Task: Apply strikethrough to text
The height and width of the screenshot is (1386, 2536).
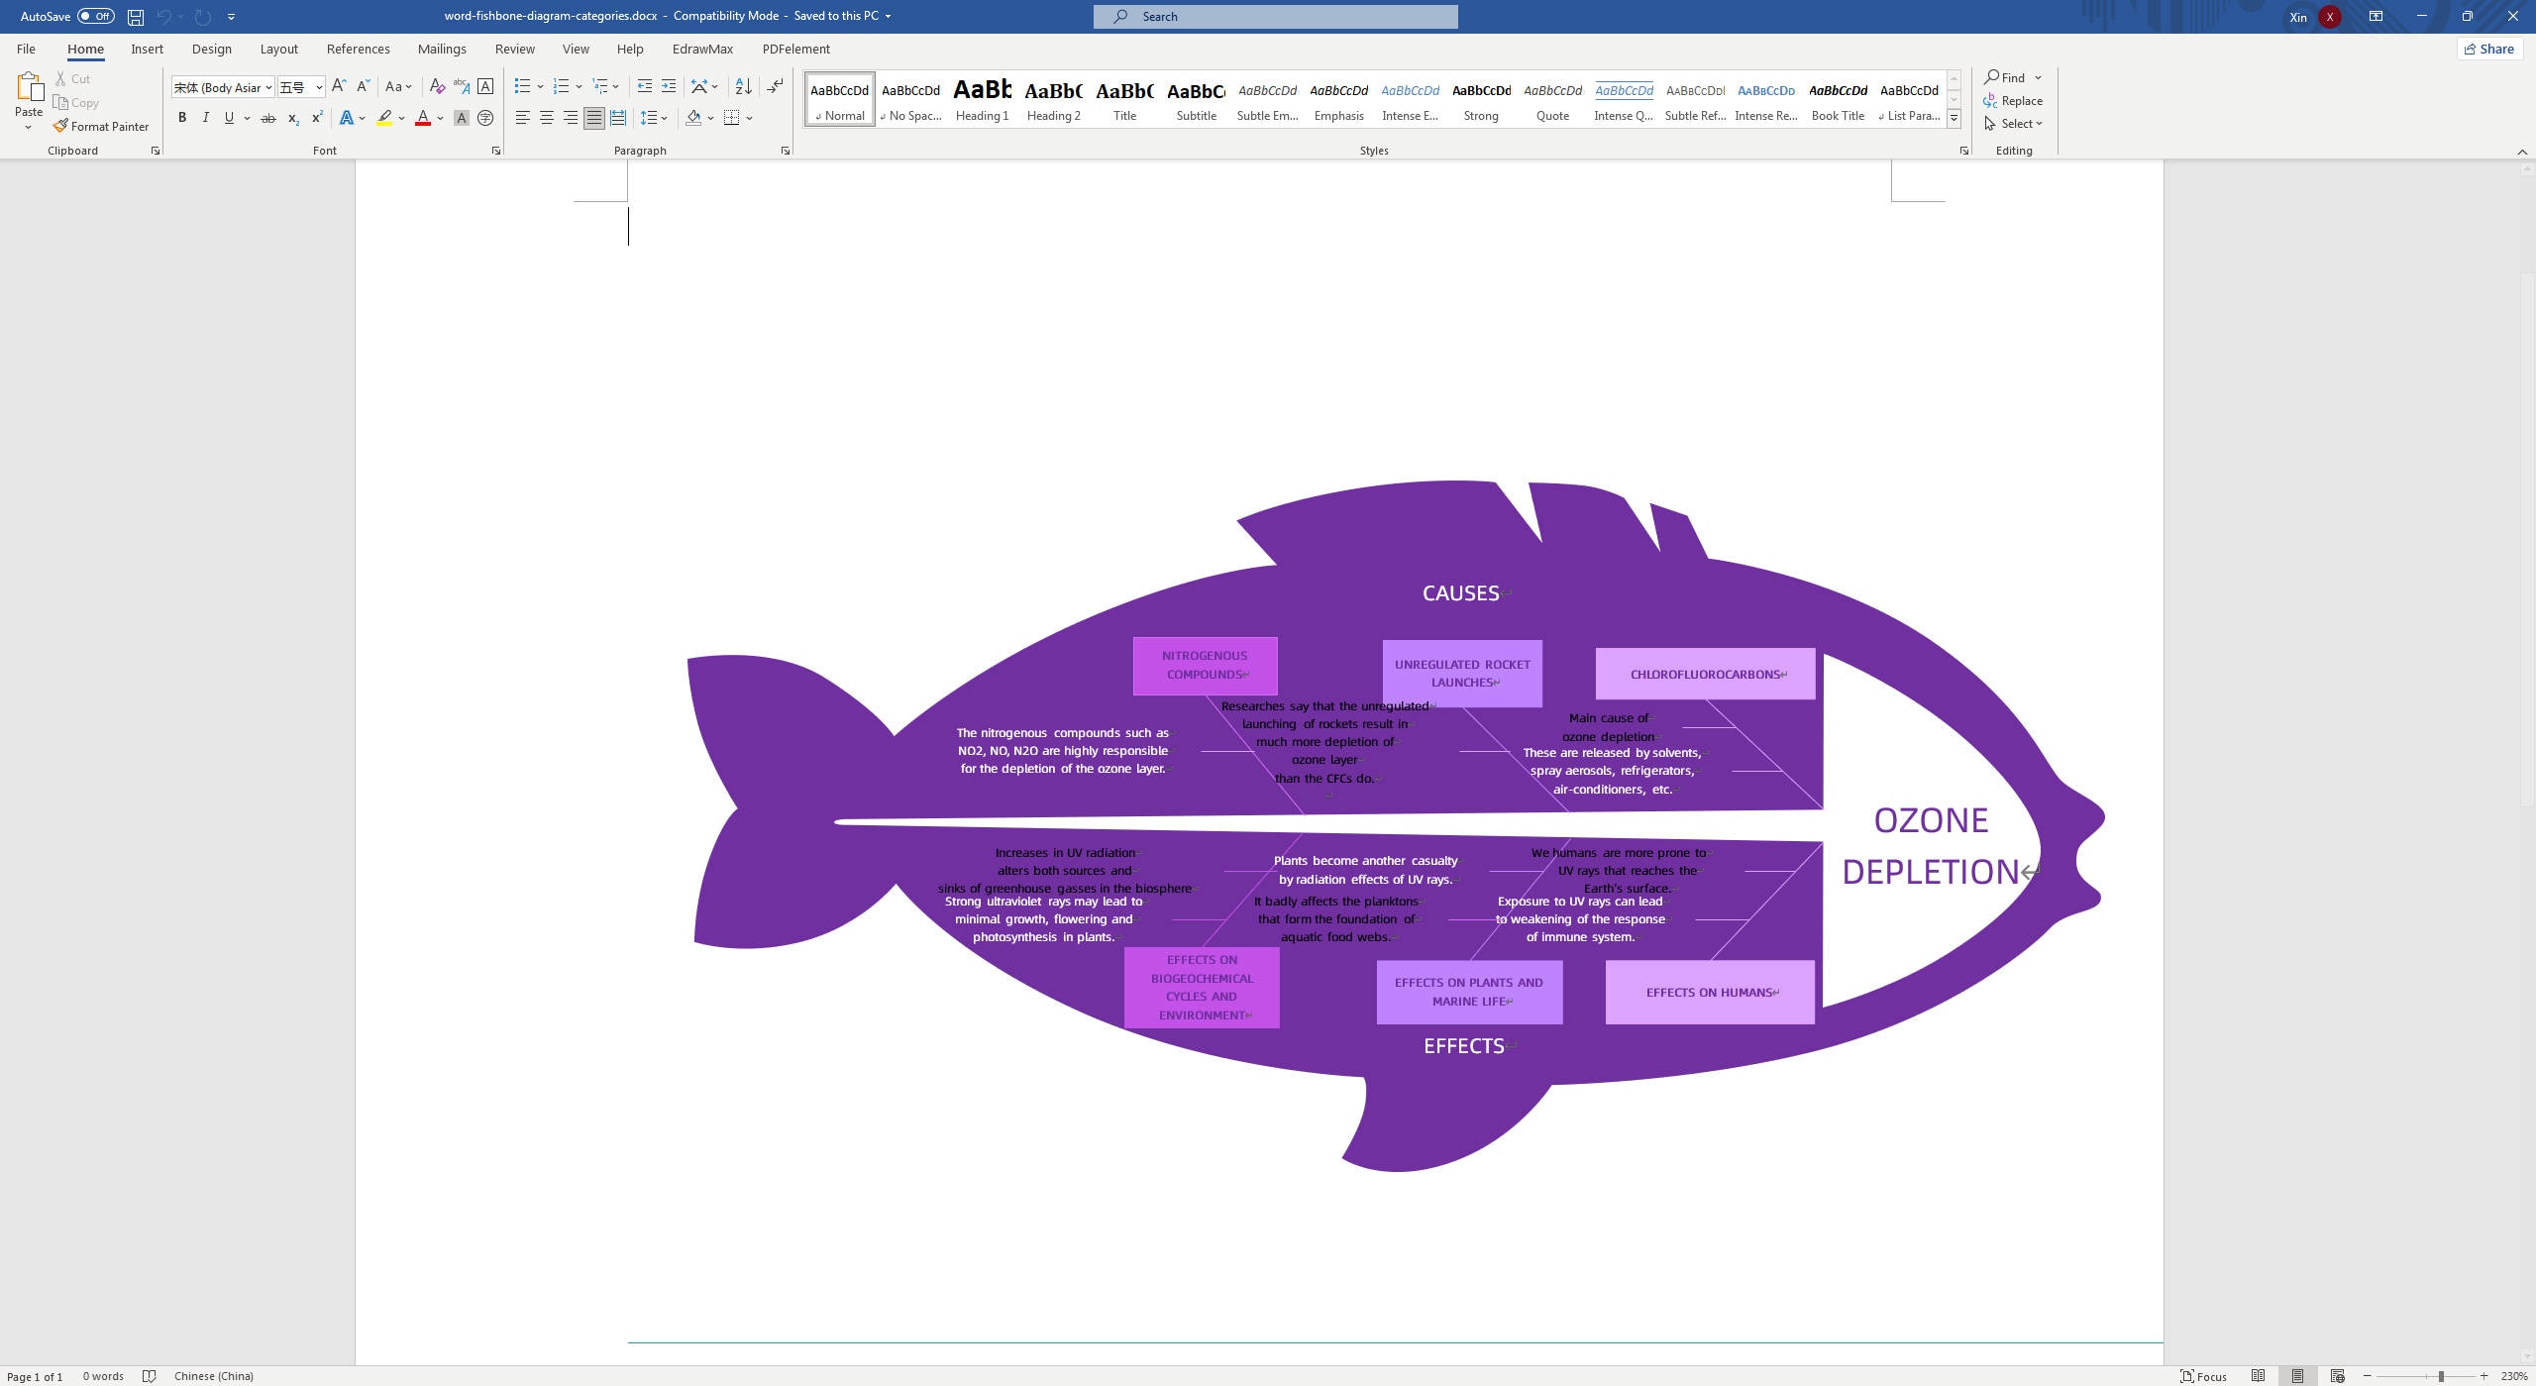Action: point(267,117)
